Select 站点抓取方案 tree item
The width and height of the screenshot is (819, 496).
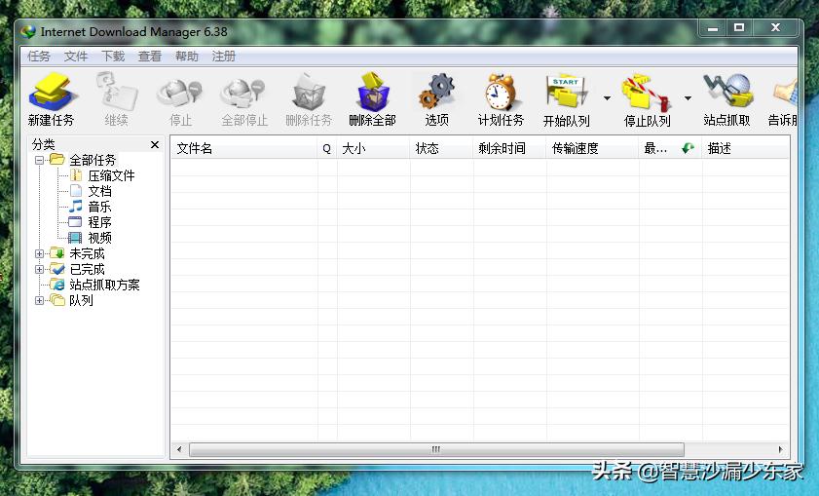pos(104,285)
